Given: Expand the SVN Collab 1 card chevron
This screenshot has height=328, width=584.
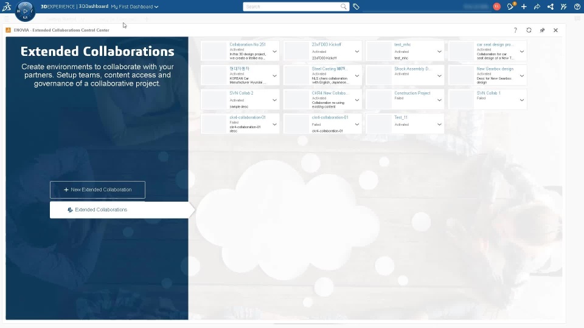Looking at the screenshot, I should 522,100.
